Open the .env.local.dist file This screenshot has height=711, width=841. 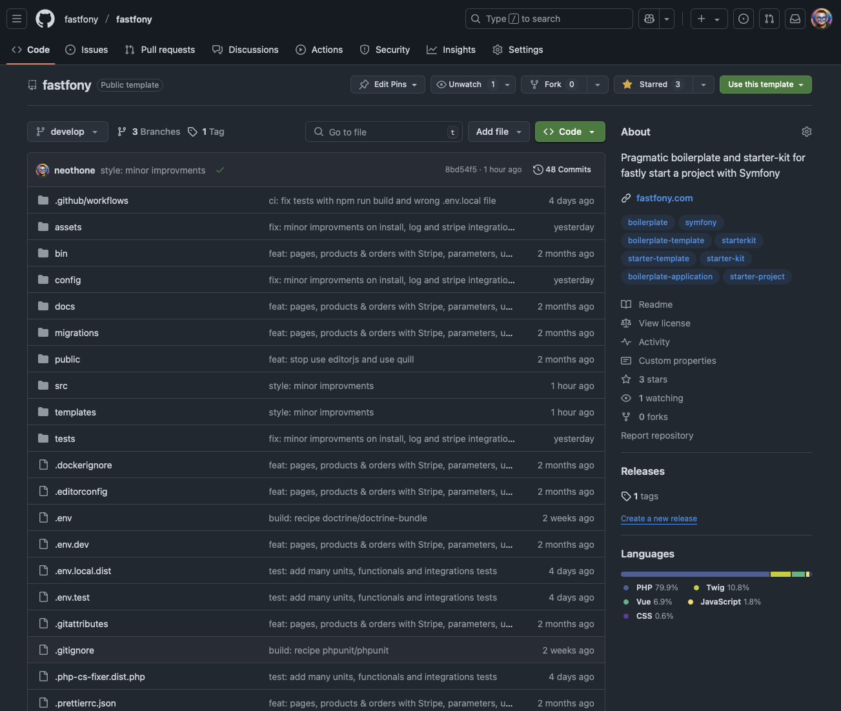click(x=83, y=571)
